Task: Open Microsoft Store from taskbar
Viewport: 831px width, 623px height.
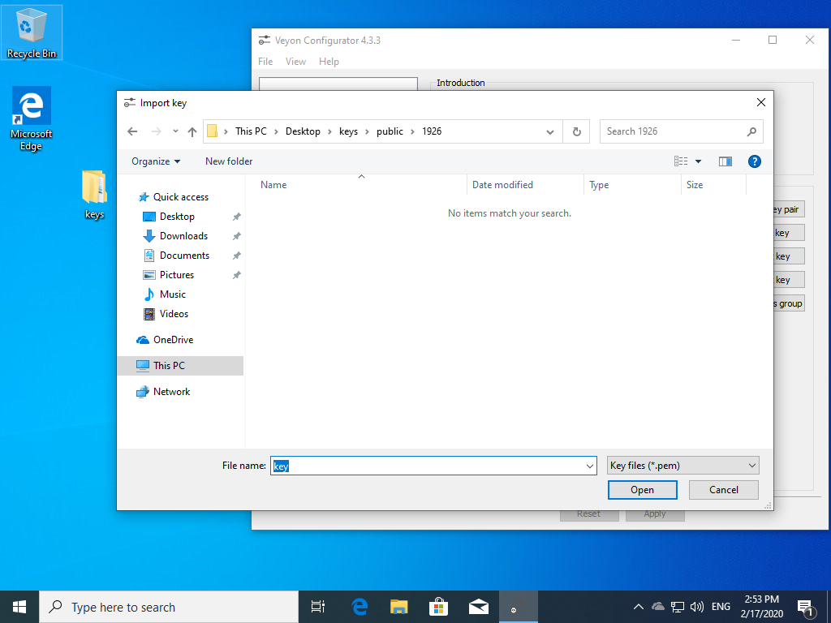Action: pyautogui.click(x=439, y=607)
